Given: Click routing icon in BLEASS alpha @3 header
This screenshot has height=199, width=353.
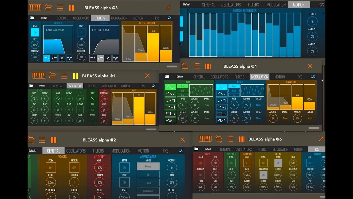Looking at the screenshot, I should [49, 7].
